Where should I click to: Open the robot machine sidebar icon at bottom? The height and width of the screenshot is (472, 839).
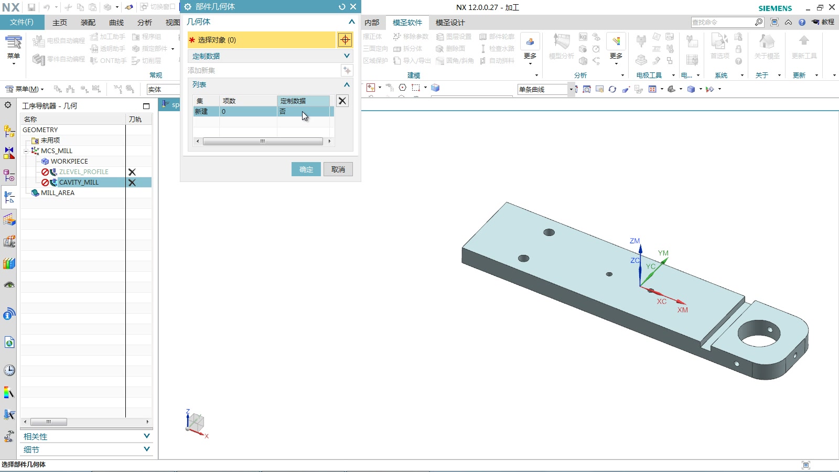coord(9,436)
